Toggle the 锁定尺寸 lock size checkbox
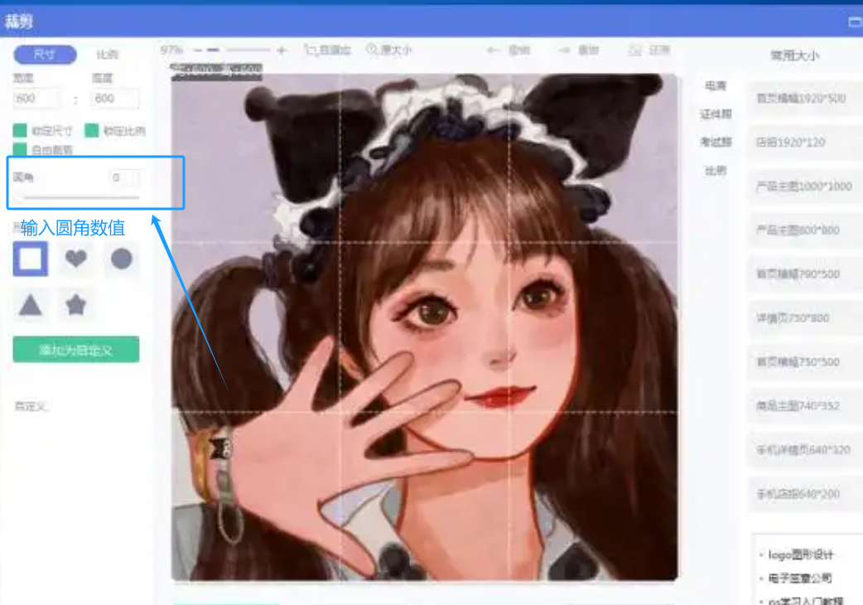The image size is (863, 605). point(20,130)
